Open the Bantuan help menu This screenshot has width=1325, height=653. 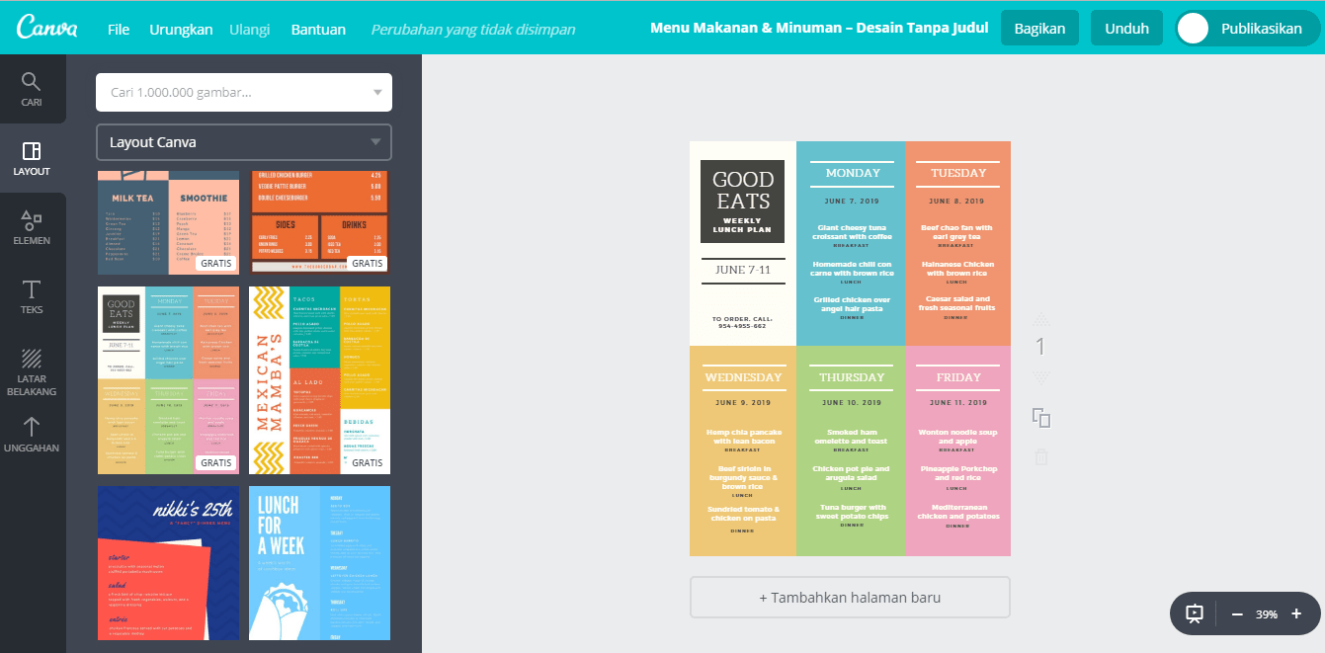click(x=318, y=29)
